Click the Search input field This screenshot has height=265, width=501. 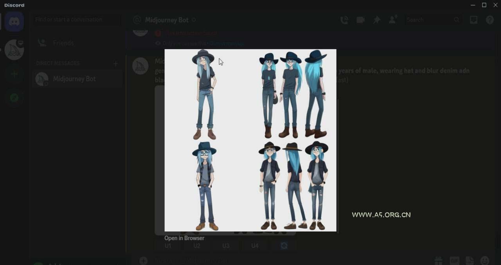[430, 20]
